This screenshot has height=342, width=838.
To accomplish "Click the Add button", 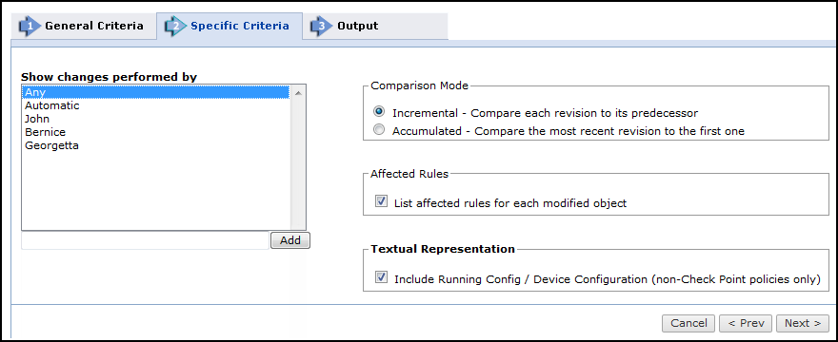I will tap(290, 240).
